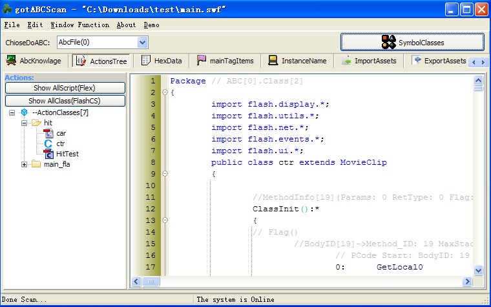Click code editor scroll up arrow
The image size is (491, 307).
click(478, 81)
